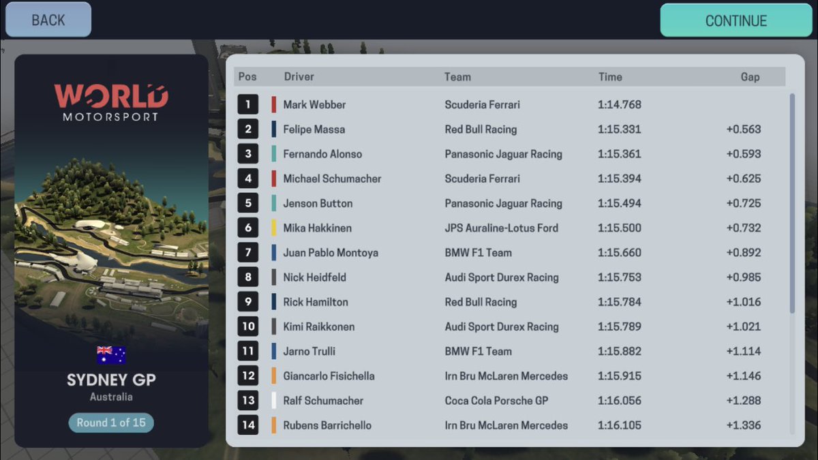Click the CONTINUE button
The height and width of the screenshot is (460, 818).
(x=736, y=20)
